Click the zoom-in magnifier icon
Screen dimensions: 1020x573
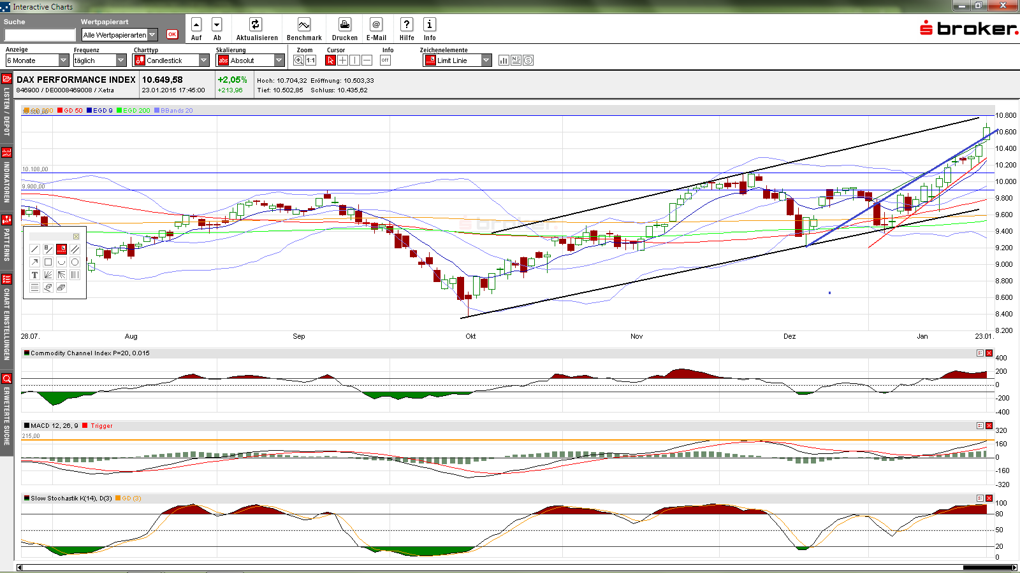(298, 60)
